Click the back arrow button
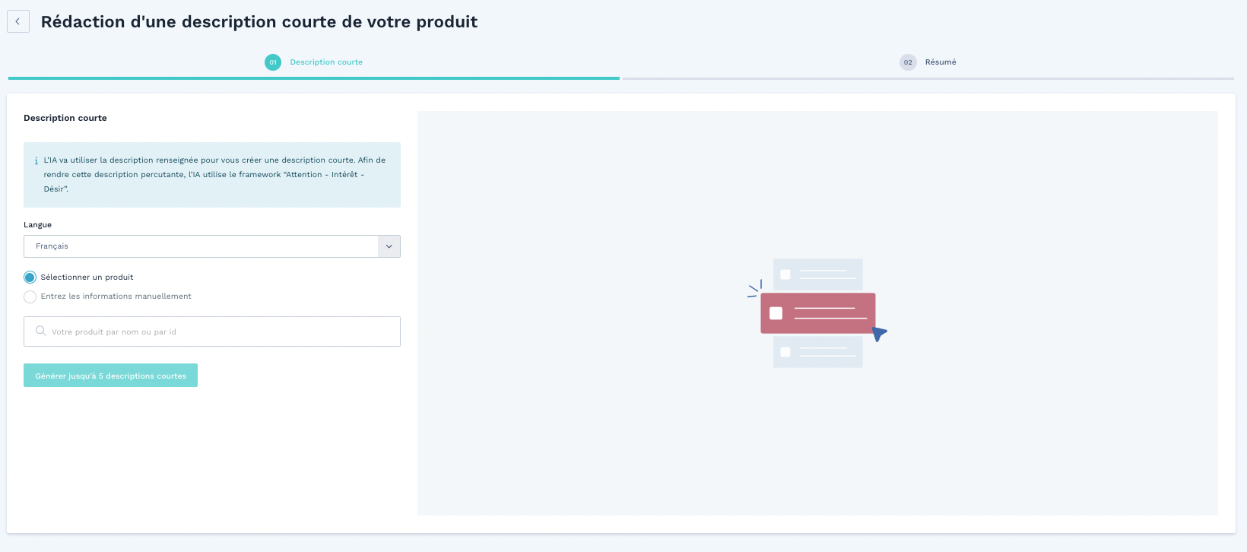The height and width of the screenshot is (552, 1247). coord(18,21)
